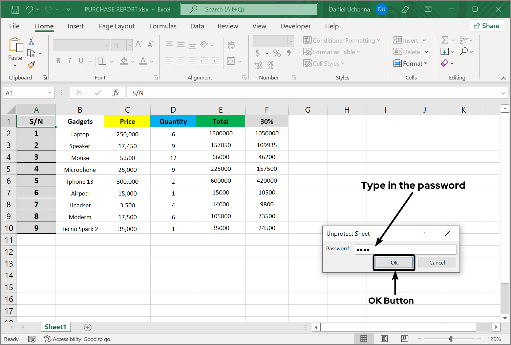Click the AutoSum icon
This screenshot has height=345, width=511.
445,40
